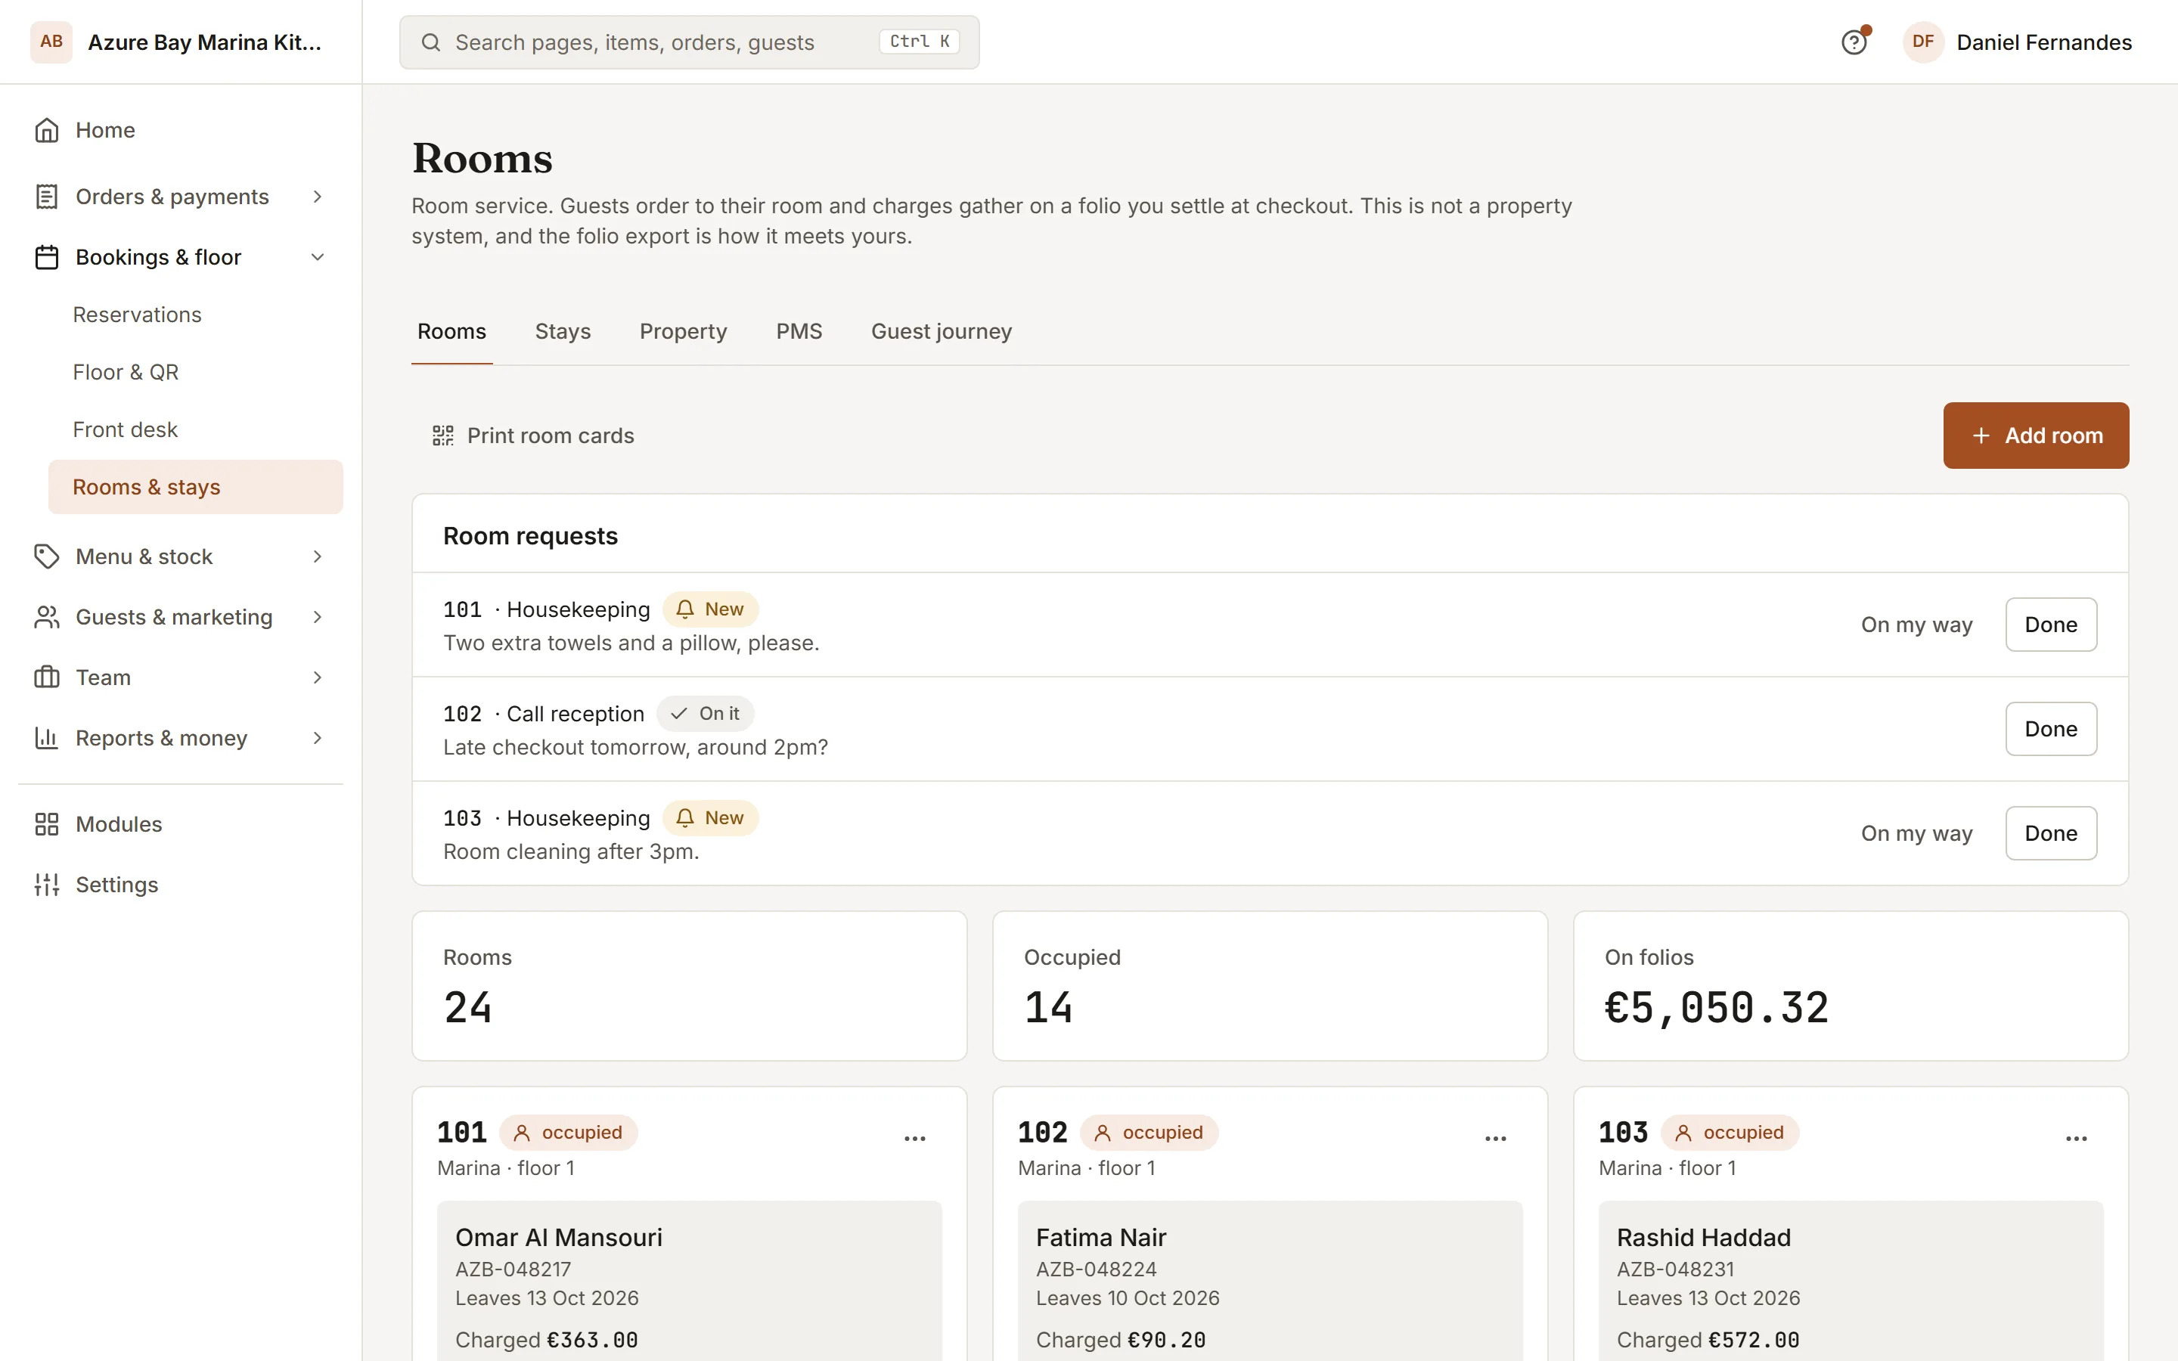Click the DF user avatar
2178x1361 pixels.
pyautogui.click(x=1923, y=42)
